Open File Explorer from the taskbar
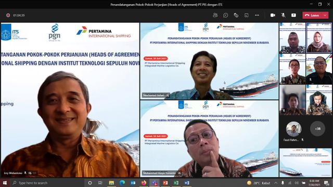This screenshot has width=333, height=187. pyautogui.click(x=111, y=183)
